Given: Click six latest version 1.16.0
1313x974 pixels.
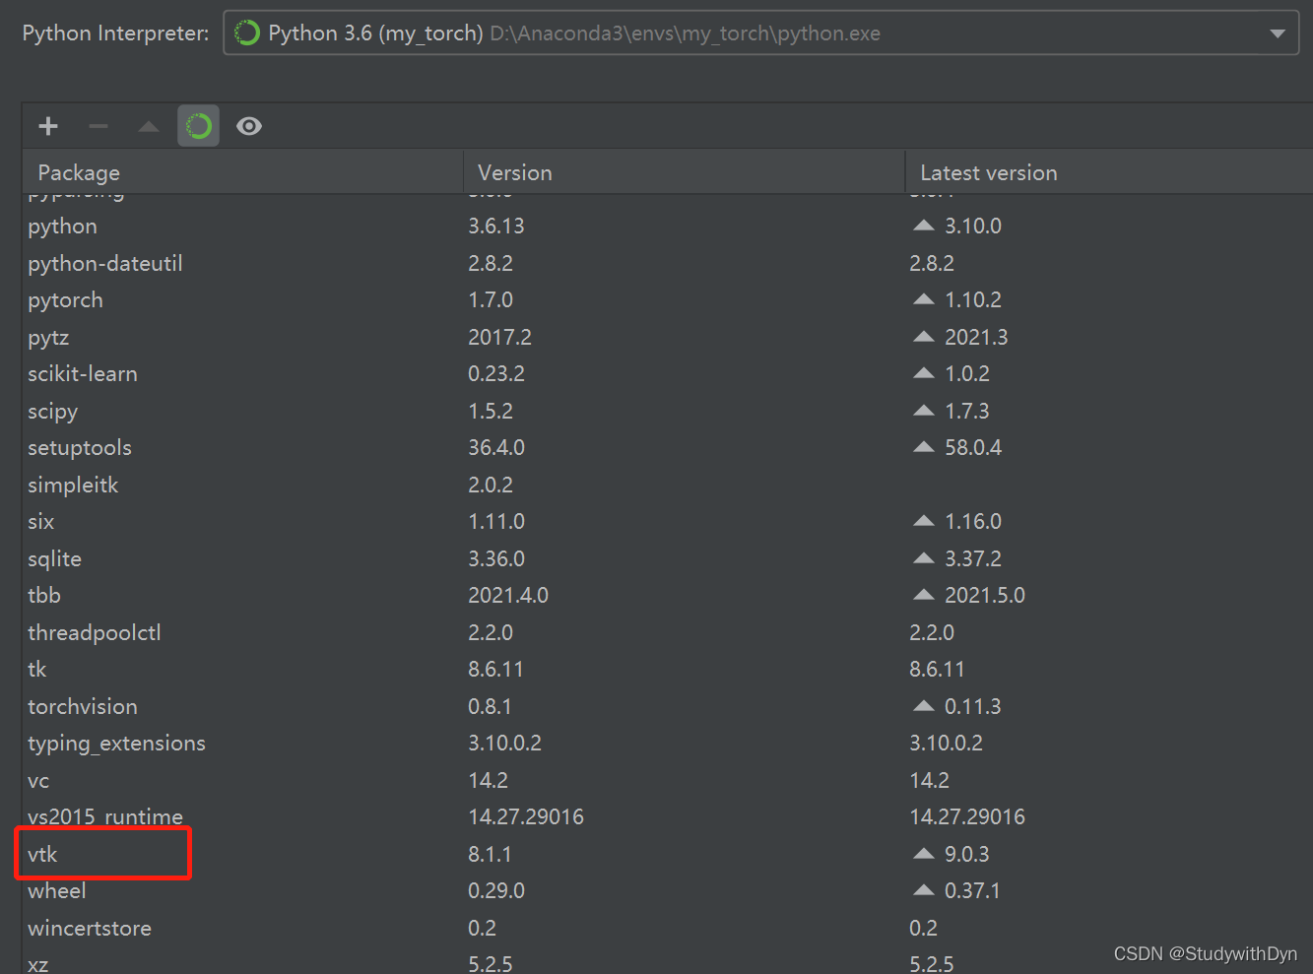Looking at the screenshot, I should pos(973,522).
